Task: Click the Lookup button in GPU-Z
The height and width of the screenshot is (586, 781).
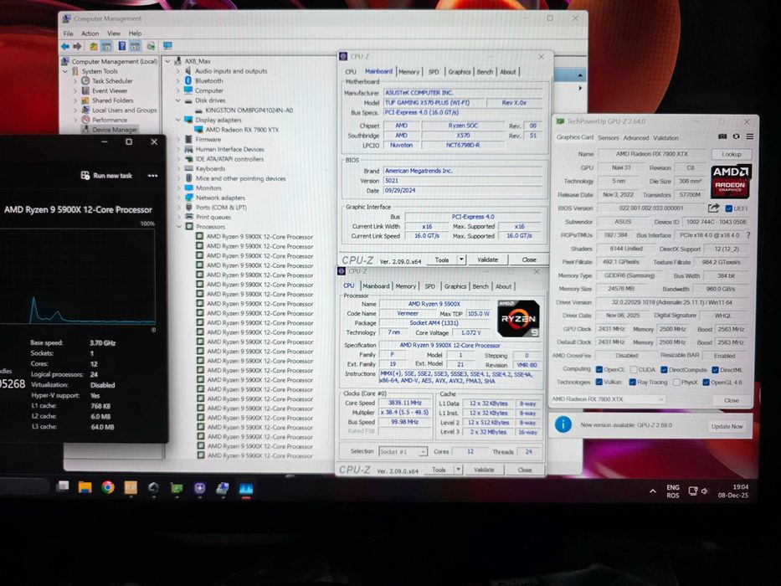Action: [731, 154]
